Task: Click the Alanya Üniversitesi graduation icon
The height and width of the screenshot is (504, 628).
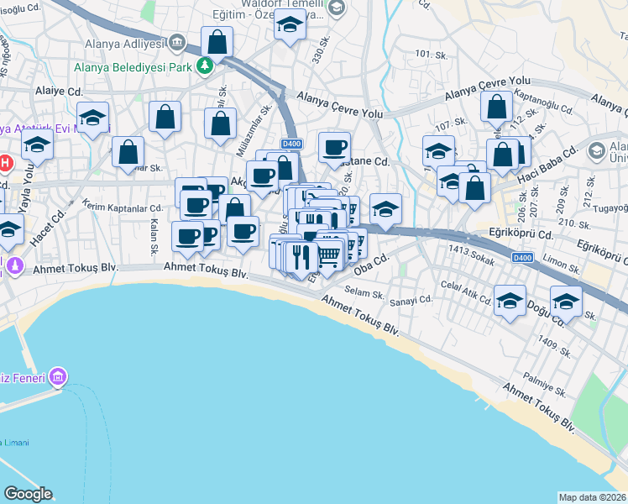Action: (596, 151)
